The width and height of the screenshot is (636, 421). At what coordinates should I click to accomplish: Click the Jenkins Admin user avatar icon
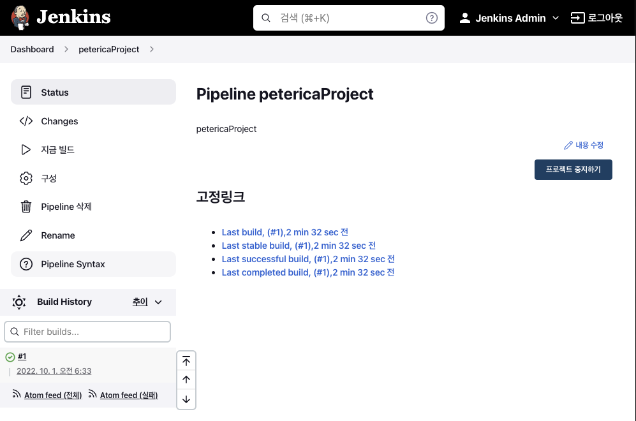click(x=465, y=18)
